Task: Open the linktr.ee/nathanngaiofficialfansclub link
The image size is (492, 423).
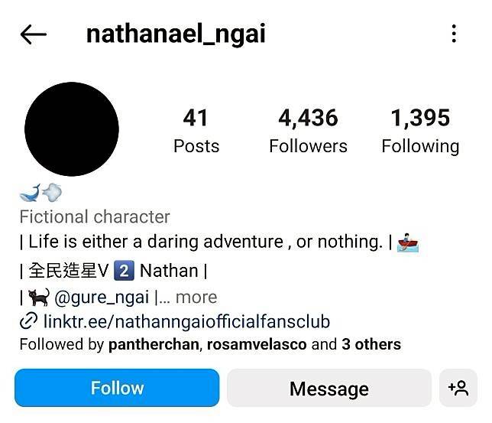Action: click(186, 321)
